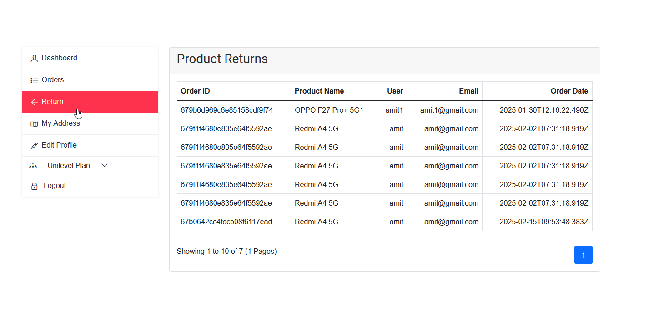
Task: Click the Orders list icon
Action: [34, 80]
